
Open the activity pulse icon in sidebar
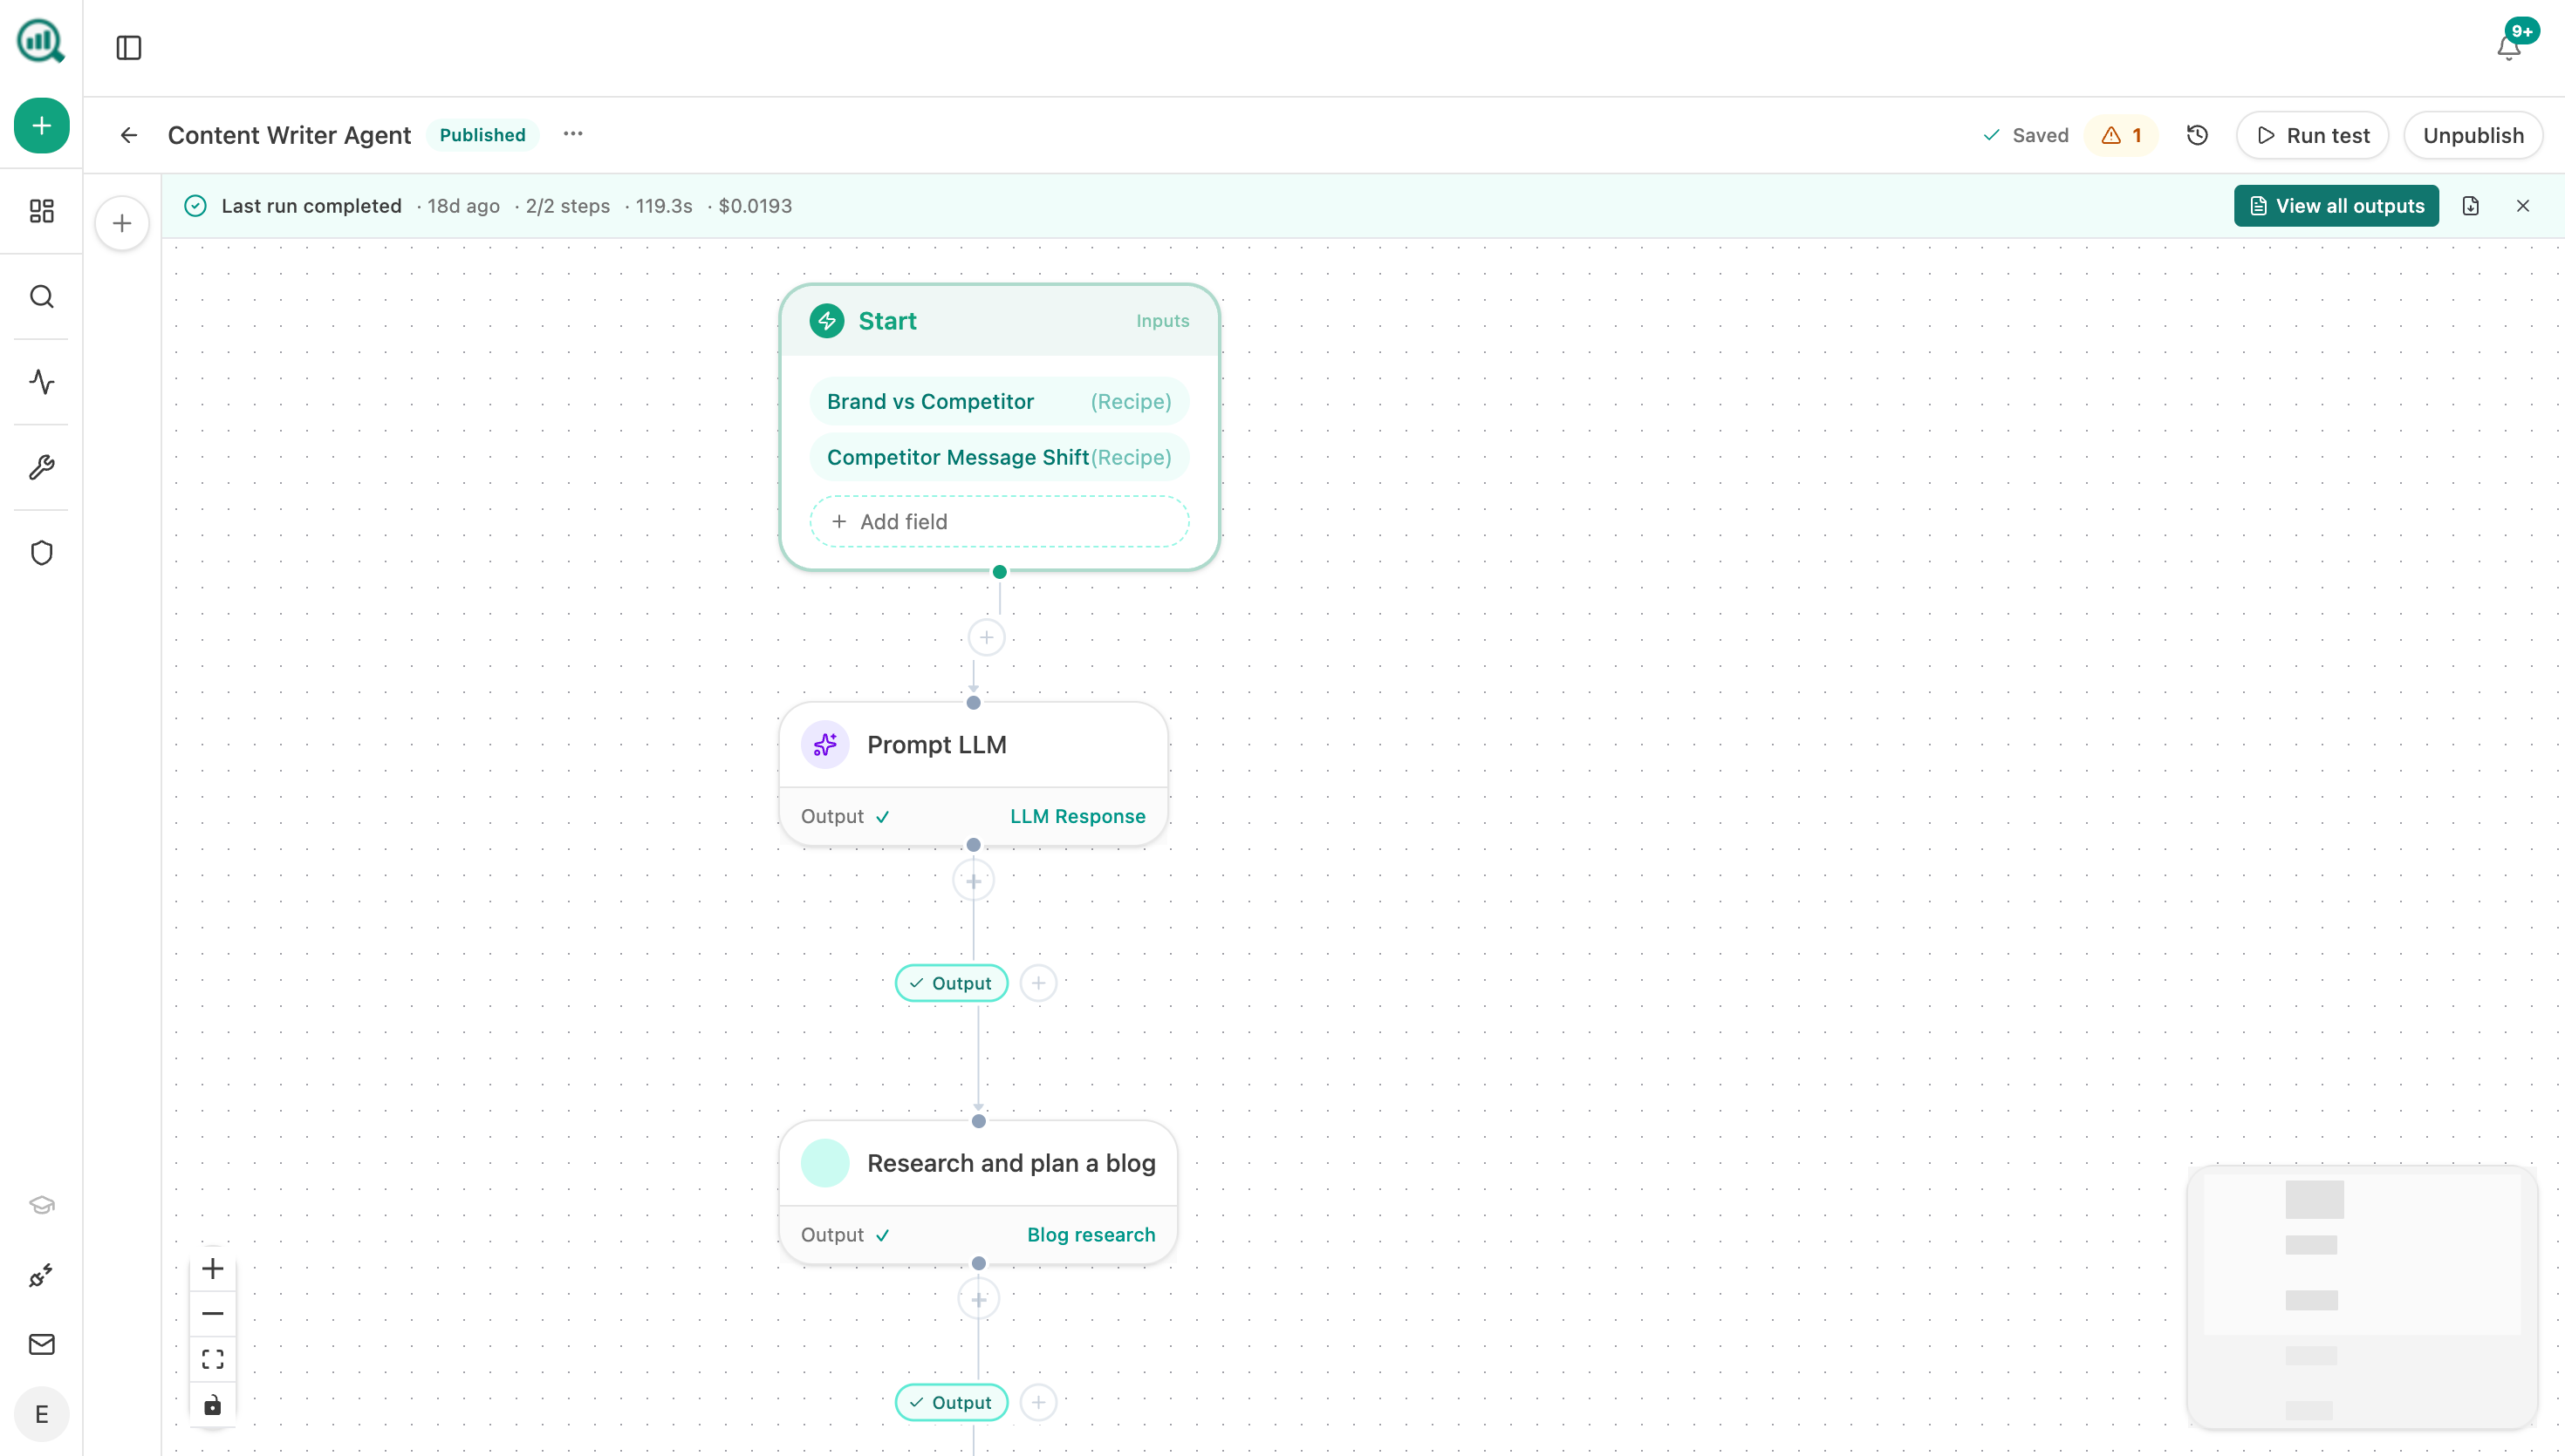tap(41, 382)
